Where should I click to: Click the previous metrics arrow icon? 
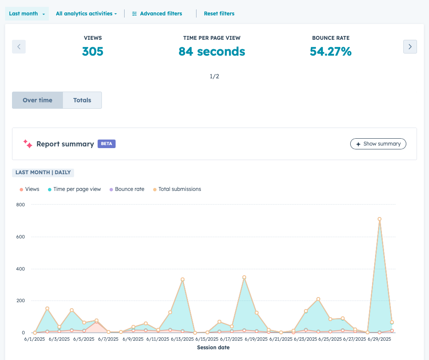19,47
